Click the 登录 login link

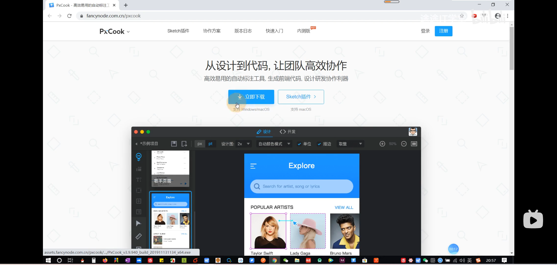click(425, 31)
